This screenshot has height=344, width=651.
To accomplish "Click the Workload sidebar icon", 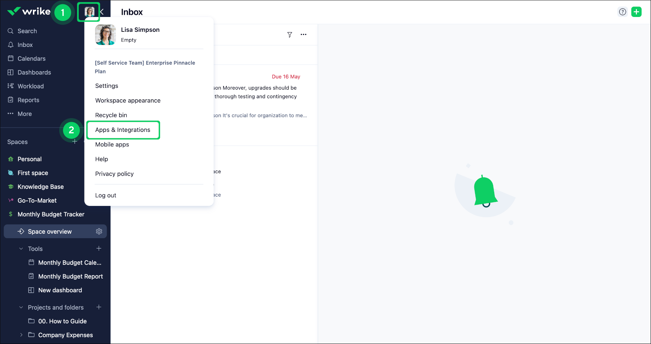I will (11, 86).
